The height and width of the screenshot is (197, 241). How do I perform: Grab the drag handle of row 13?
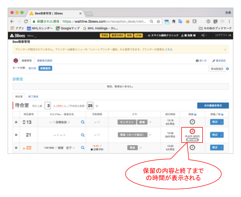(16, 122)
